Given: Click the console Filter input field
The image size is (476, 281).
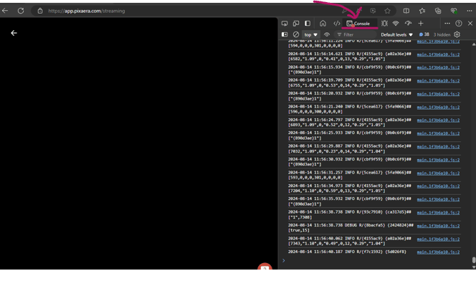Looking at the screenshot, I should pos(355,34).
